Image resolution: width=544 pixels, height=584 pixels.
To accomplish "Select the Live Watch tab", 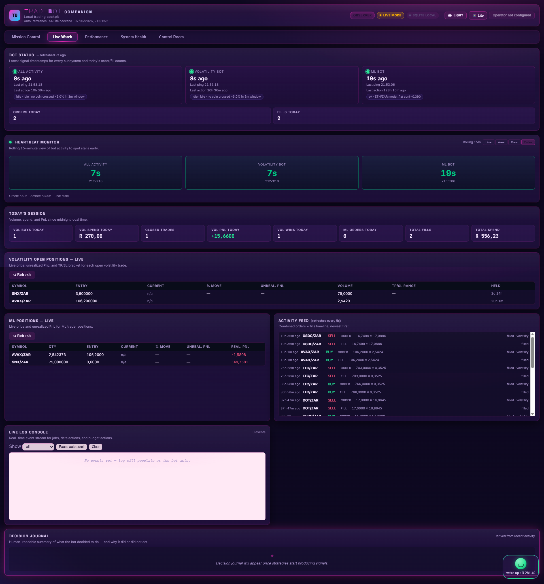I will [x=62, y=37].
